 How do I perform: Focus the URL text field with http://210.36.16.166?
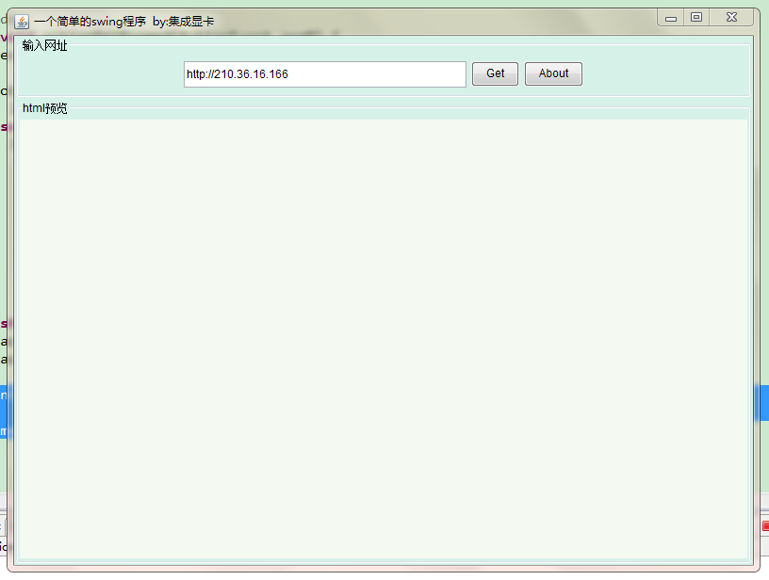point(325,74)
